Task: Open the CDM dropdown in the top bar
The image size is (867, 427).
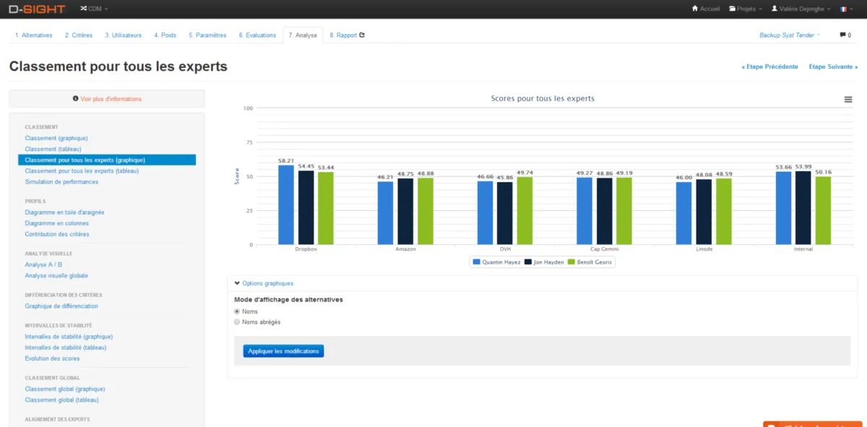Action: (x=94, y=9)
